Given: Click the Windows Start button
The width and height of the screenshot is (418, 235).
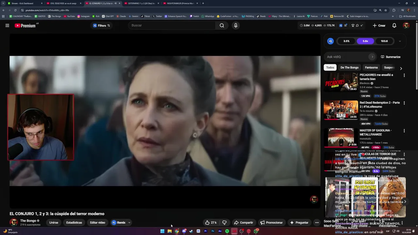Looking at the screenshot, I should pyautogui.click(x=162, y=231).
